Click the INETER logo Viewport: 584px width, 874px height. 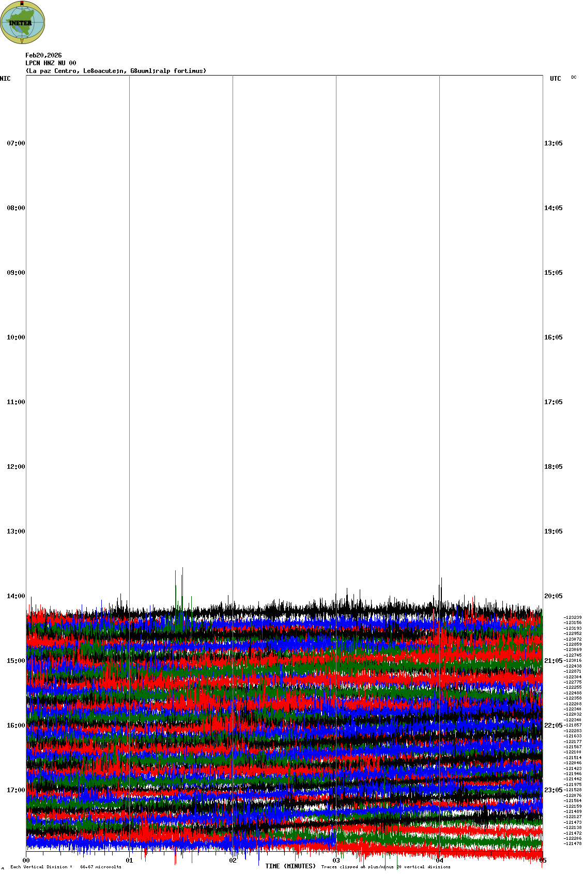tap(22, 22)
